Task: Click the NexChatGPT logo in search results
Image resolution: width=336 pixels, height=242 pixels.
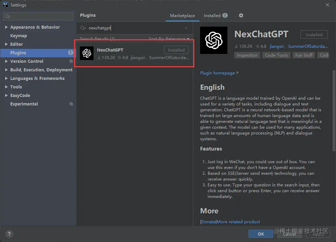Action: pos(87,53)
